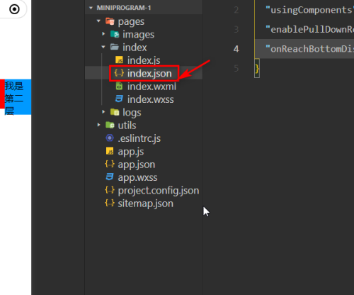Click the .eslintrc.js ESLint icon
This screenshot has width=354, height=295.
[110, 138]
